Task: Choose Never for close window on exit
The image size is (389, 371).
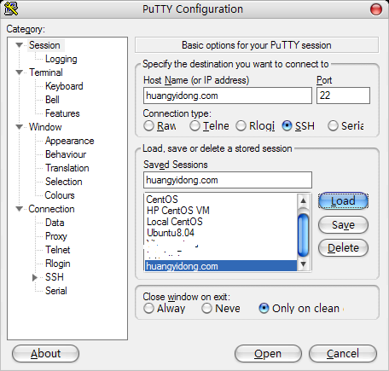Action: [206, 308]
